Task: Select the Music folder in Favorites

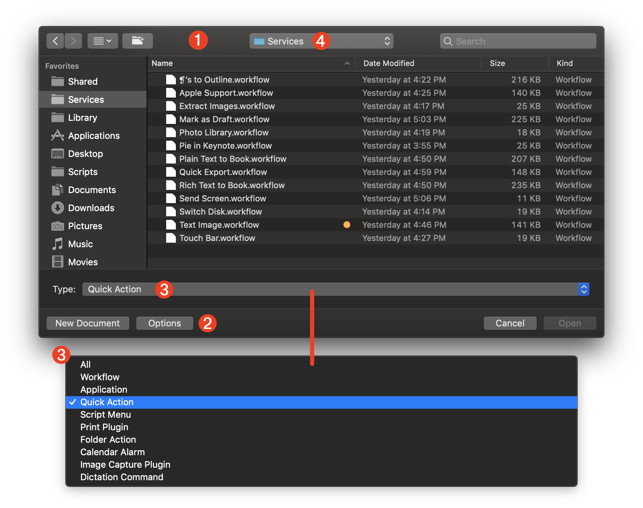Action: [80, 244]
